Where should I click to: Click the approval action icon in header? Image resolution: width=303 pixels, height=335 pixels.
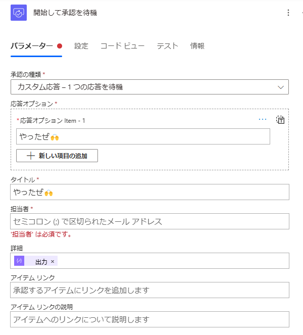19,13
